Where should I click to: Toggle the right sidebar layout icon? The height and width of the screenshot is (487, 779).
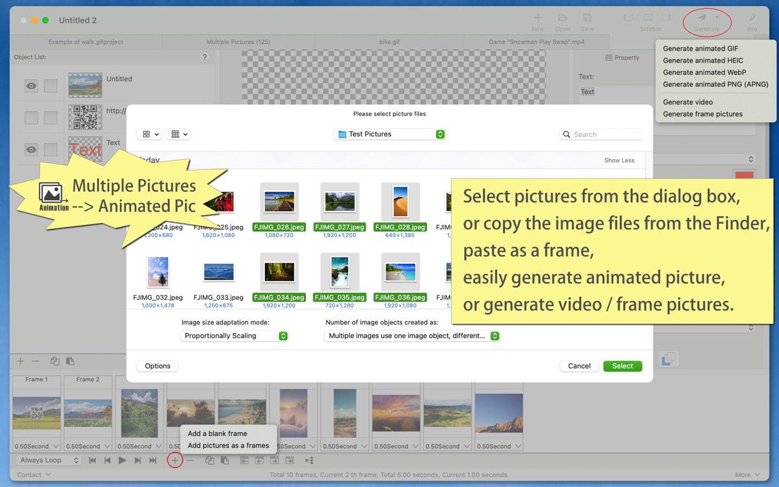click(x=666, y=18)
